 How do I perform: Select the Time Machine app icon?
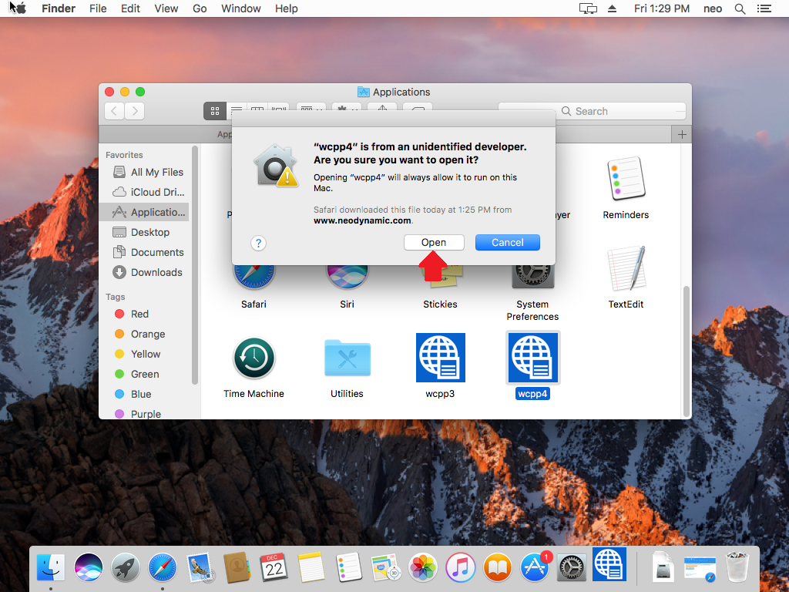pyautogui.click(x=254, y=358)
